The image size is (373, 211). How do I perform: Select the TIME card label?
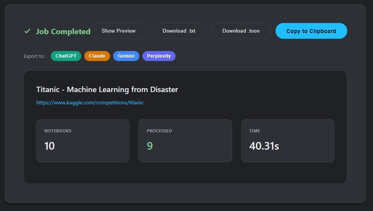point(254,131)
